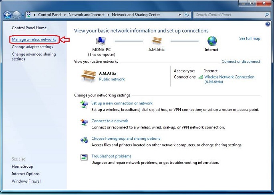Open the recent pages dropdown arrow
Screen dimensions: 274x195
click(23, 15)
